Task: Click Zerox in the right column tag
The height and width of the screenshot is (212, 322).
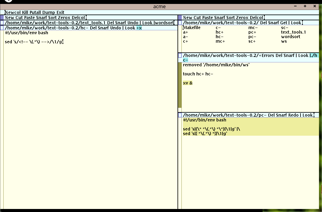Action: [242, 18]
